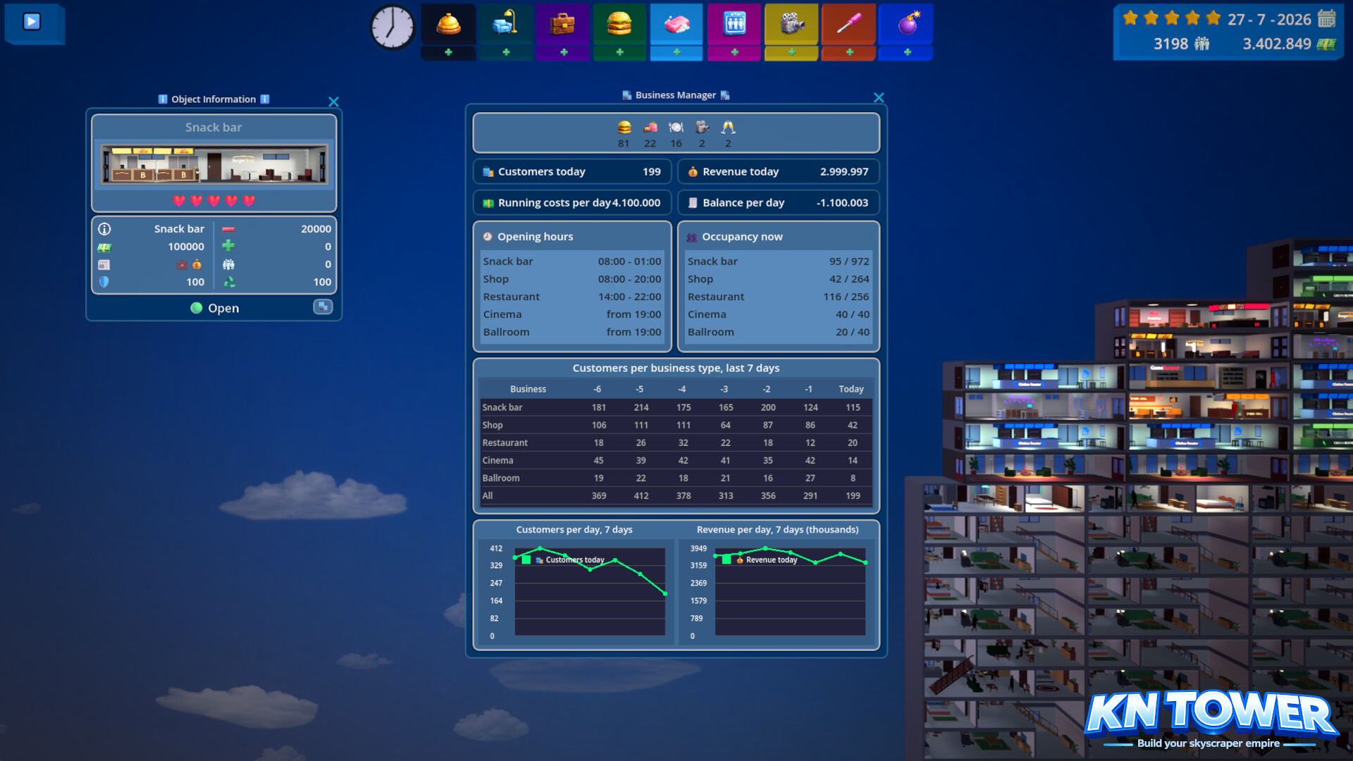Click the calendar icon beside the date
The height and width of the screenshot is (761, 1353).
[1327, 18]
